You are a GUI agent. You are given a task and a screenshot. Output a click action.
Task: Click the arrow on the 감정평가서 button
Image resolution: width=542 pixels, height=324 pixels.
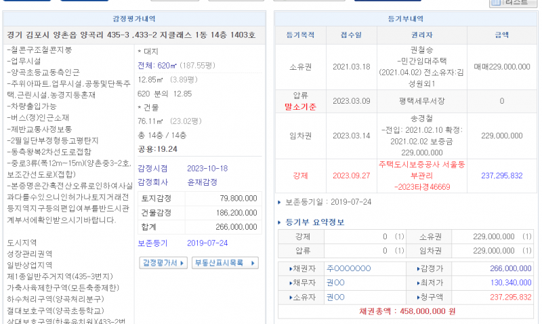tap(183, 263)
